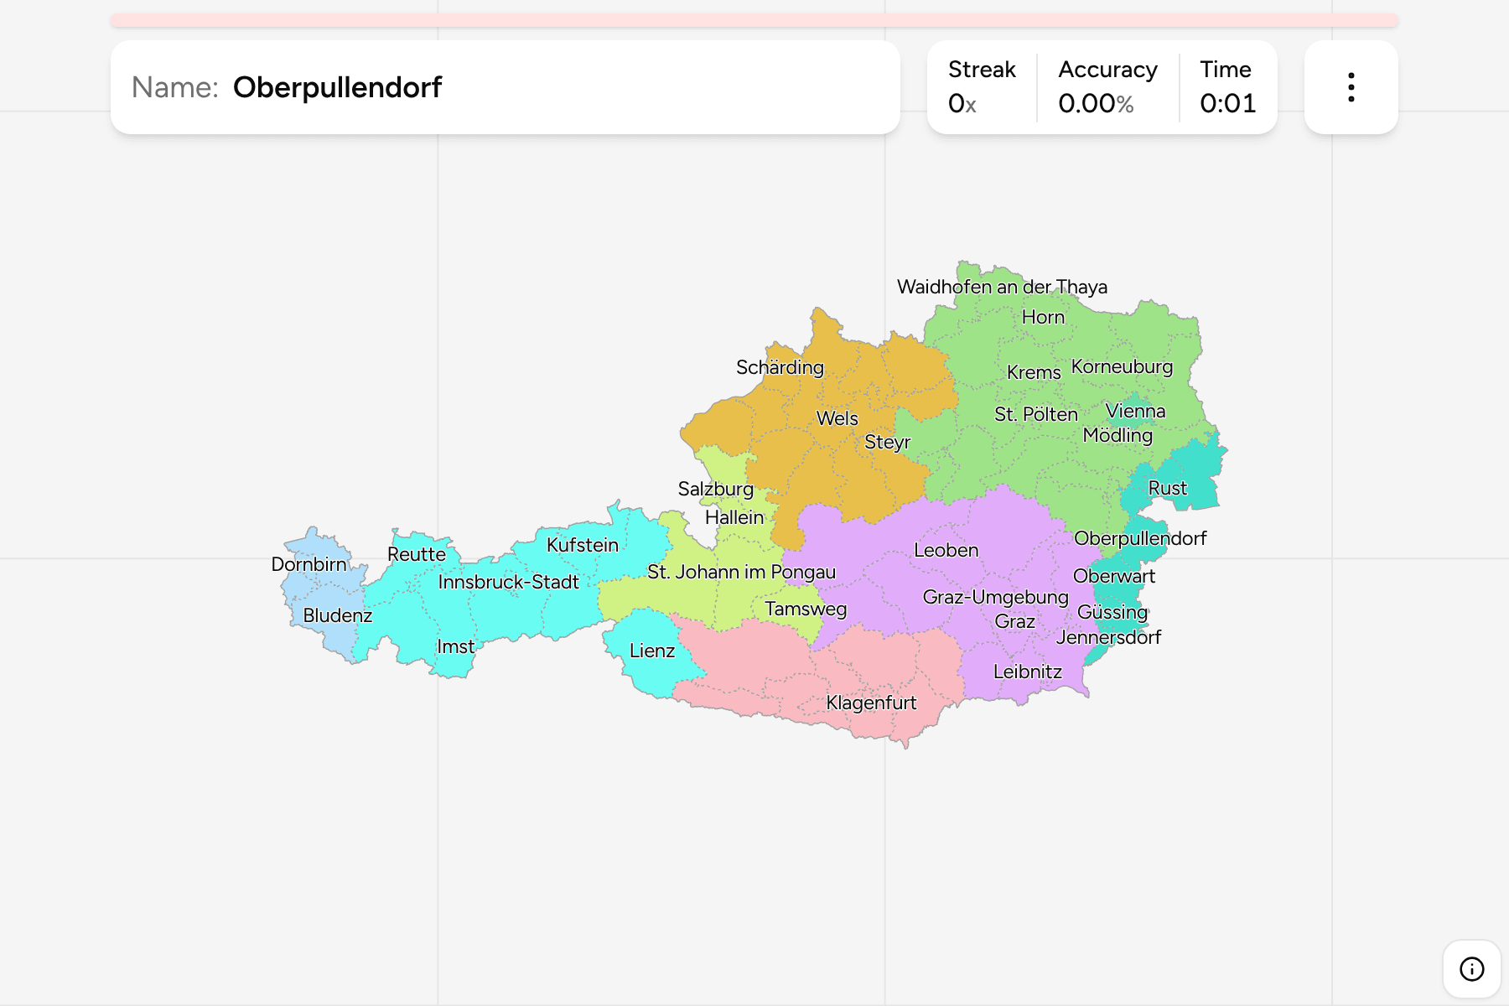The image size is (1509, 1006).
Task: Click the Name prompt box
Action: tap(506, 87)
